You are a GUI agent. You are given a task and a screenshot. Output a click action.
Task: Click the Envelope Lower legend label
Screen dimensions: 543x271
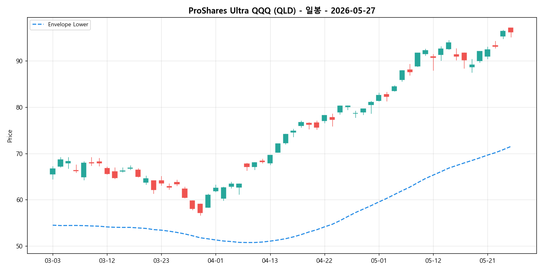tap(68, 25)
